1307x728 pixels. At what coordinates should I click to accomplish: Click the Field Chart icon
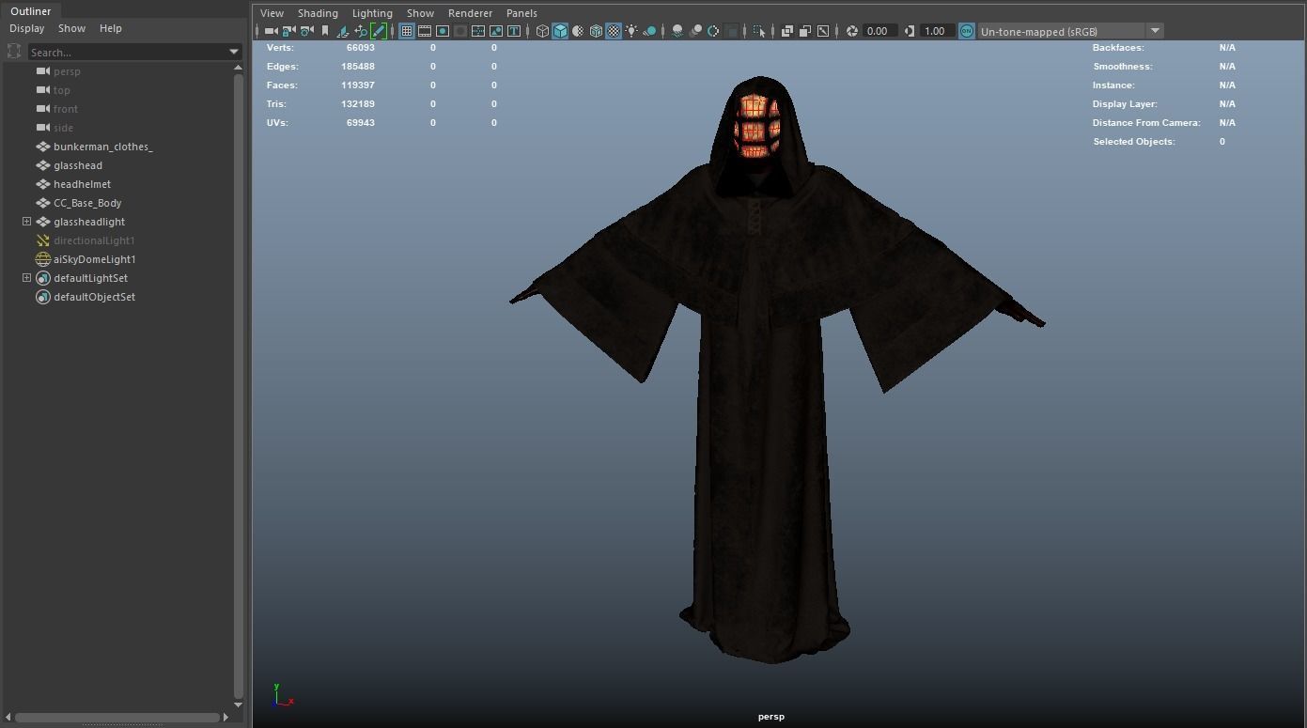[x=477, y=31]
